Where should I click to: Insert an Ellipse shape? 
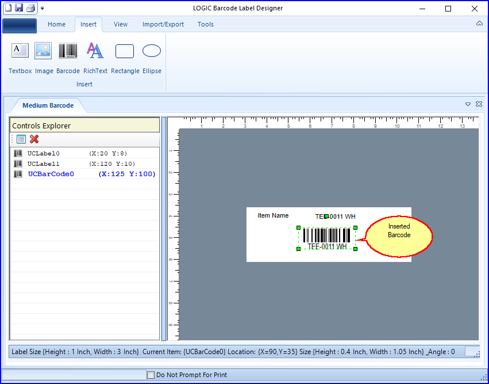[x=152, y=58]
